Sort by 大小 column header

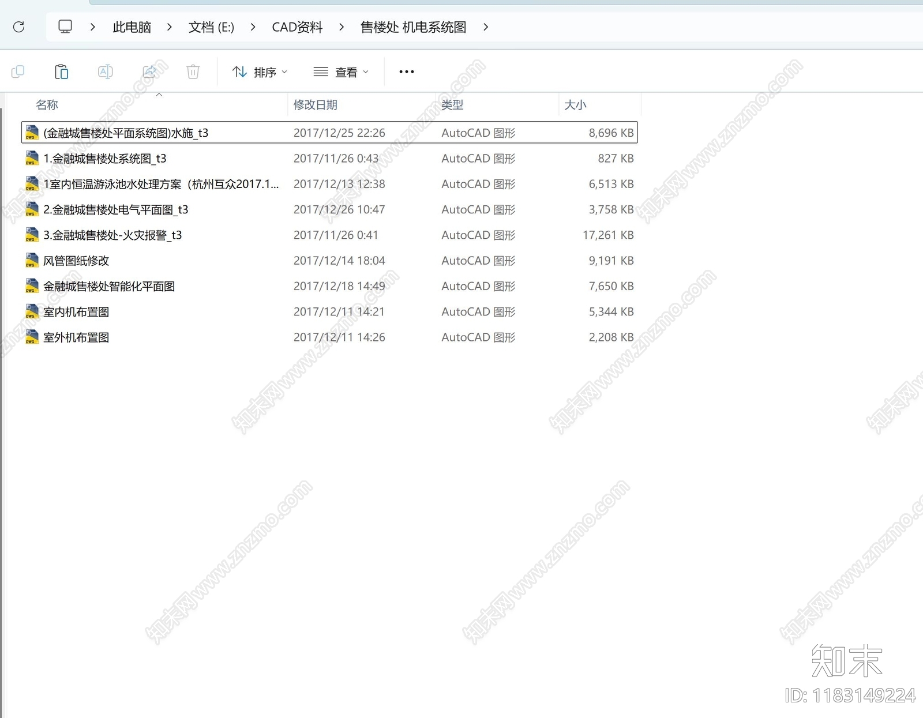[x=575, y=105]
